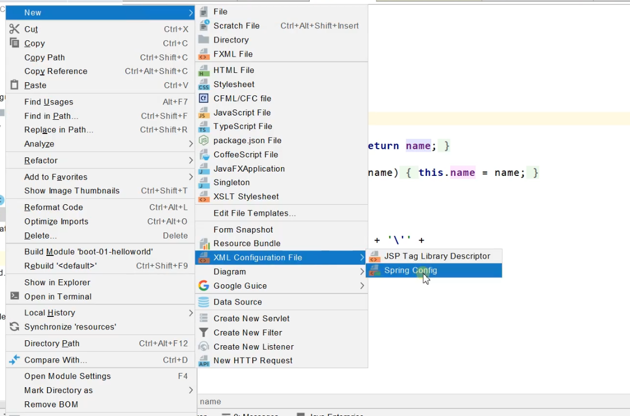Select Spring Config menu entry
Image resolution: width=630 pixels, height=416 pixels.
point(434,271)
